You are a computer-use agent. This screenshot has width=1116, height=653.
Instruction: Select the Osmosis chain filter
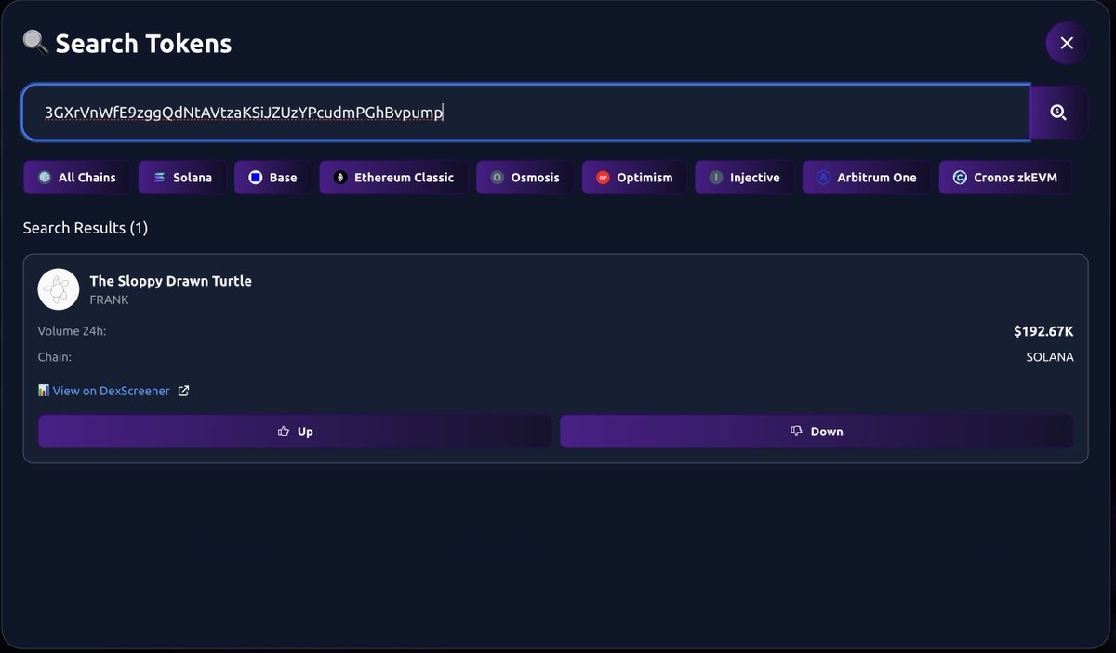525,178
